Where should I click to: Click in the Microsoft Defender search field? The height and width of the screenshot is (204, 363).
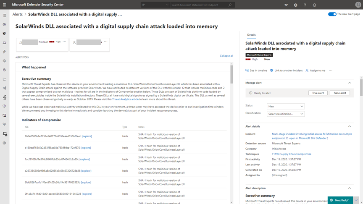(199, 5)
